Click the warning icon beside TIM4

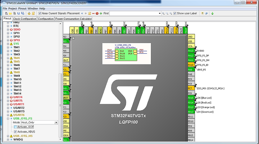pos(11,58)
